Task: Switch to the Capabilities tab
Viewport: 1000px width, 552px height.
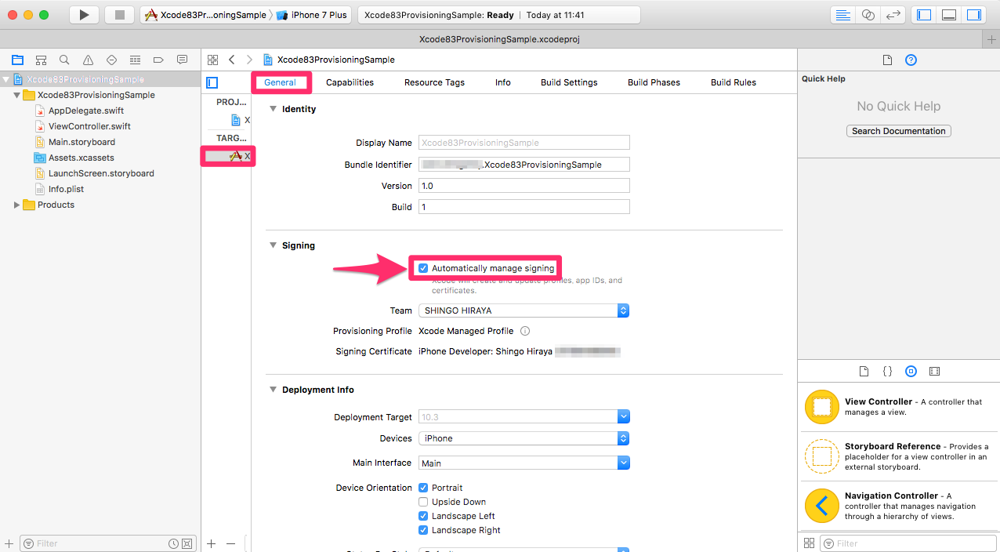Action: (x=350, y=82)
